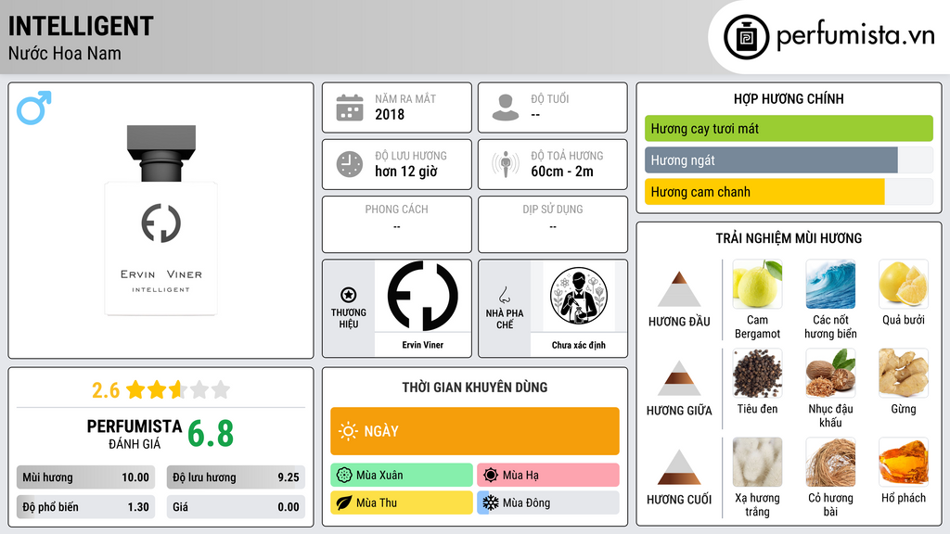Click the Độ phổ biến 1.30 score row
The height and width of the screenshot is (534, 950).
[85, 507]
